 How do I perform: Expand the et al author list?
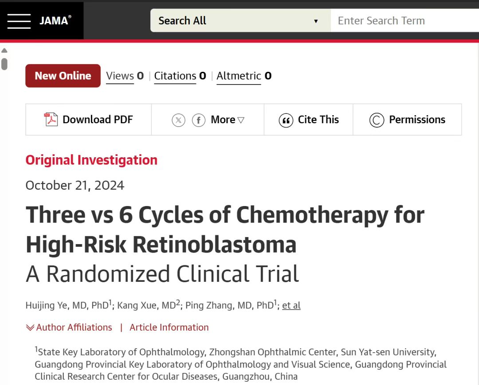point(291,305)
